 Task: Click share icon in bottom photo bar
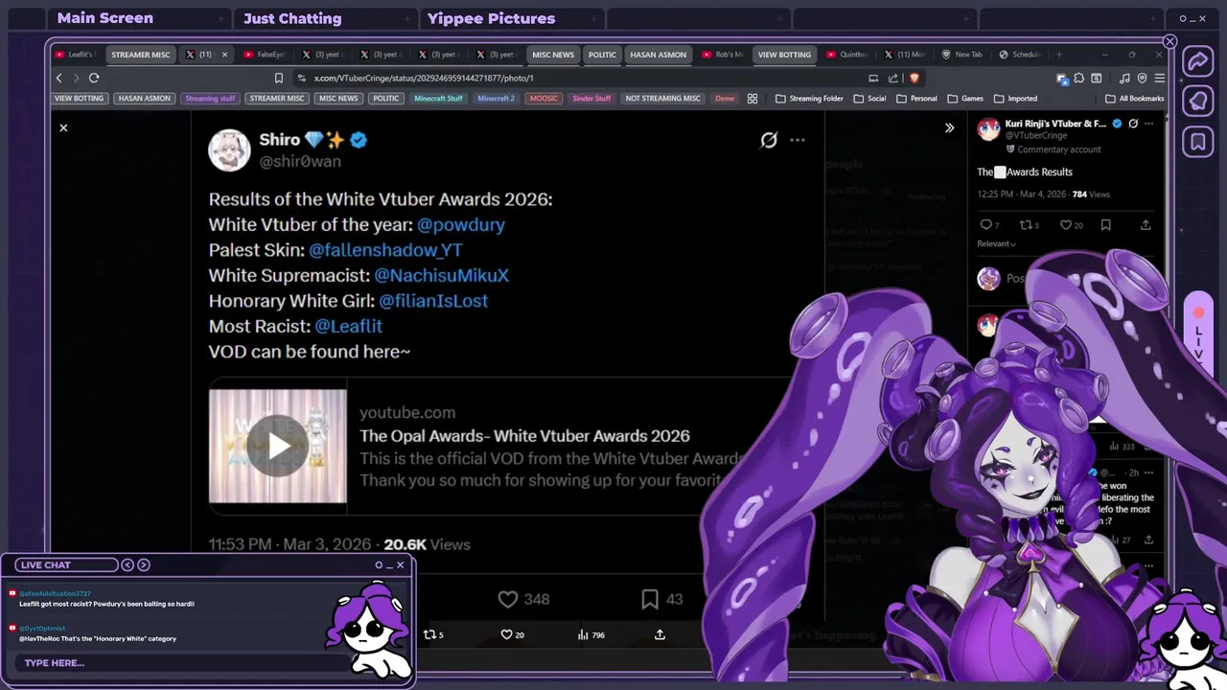click(x=660, y=634)
